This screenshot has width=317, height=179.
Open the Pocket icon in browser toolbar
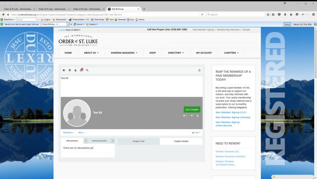tap(279, 15)
